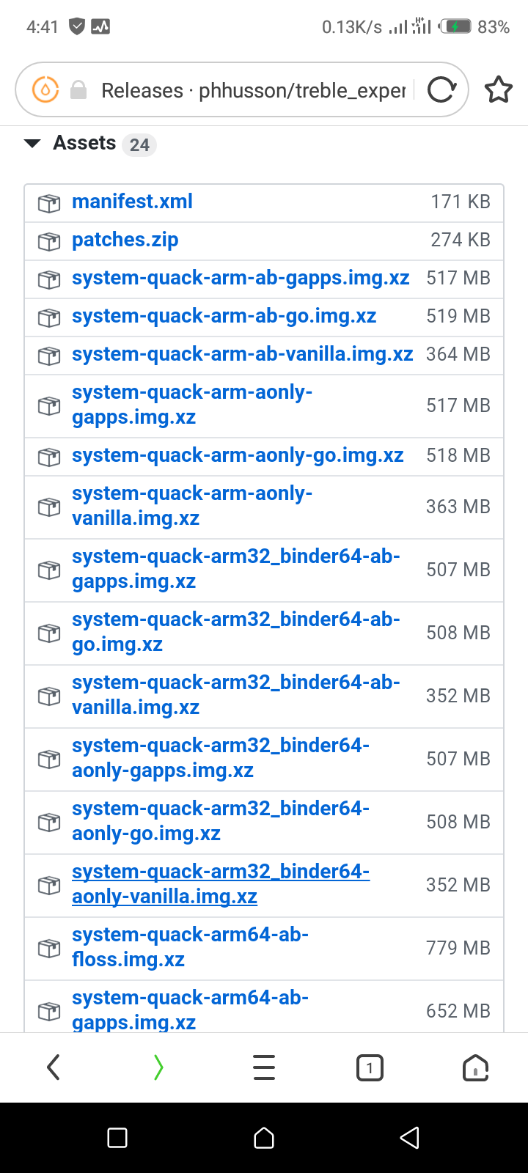528x1173 pixels.
Task: Go to browser home page icon
Action: click(x=475, y=1067)
